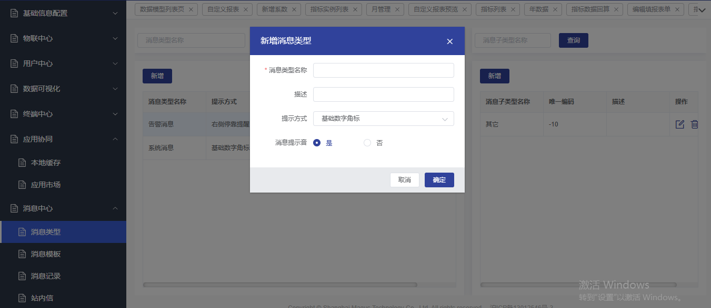This screenshot has height=308, width=711.
Task: Open 消息记录 in the sidebar
Action: [x=46, y=276]
